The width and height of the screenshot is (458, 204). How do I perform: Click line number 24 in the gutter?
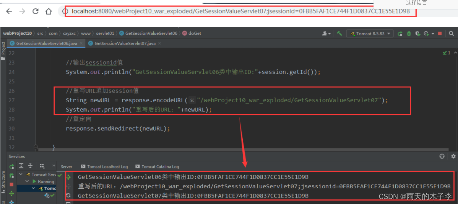coord(11,72)
